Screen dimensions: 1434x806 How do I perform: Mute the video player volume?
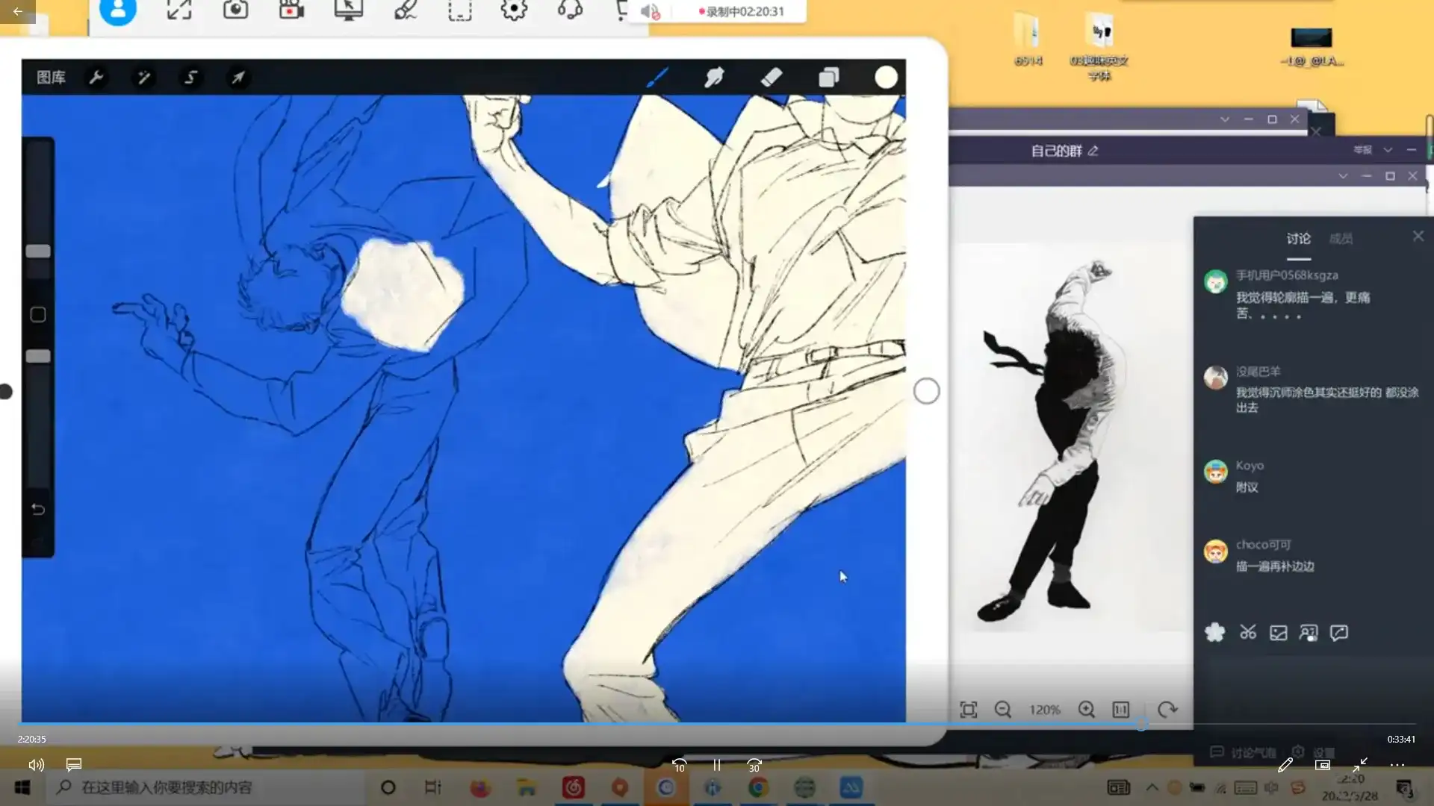(x=36, y=765)
